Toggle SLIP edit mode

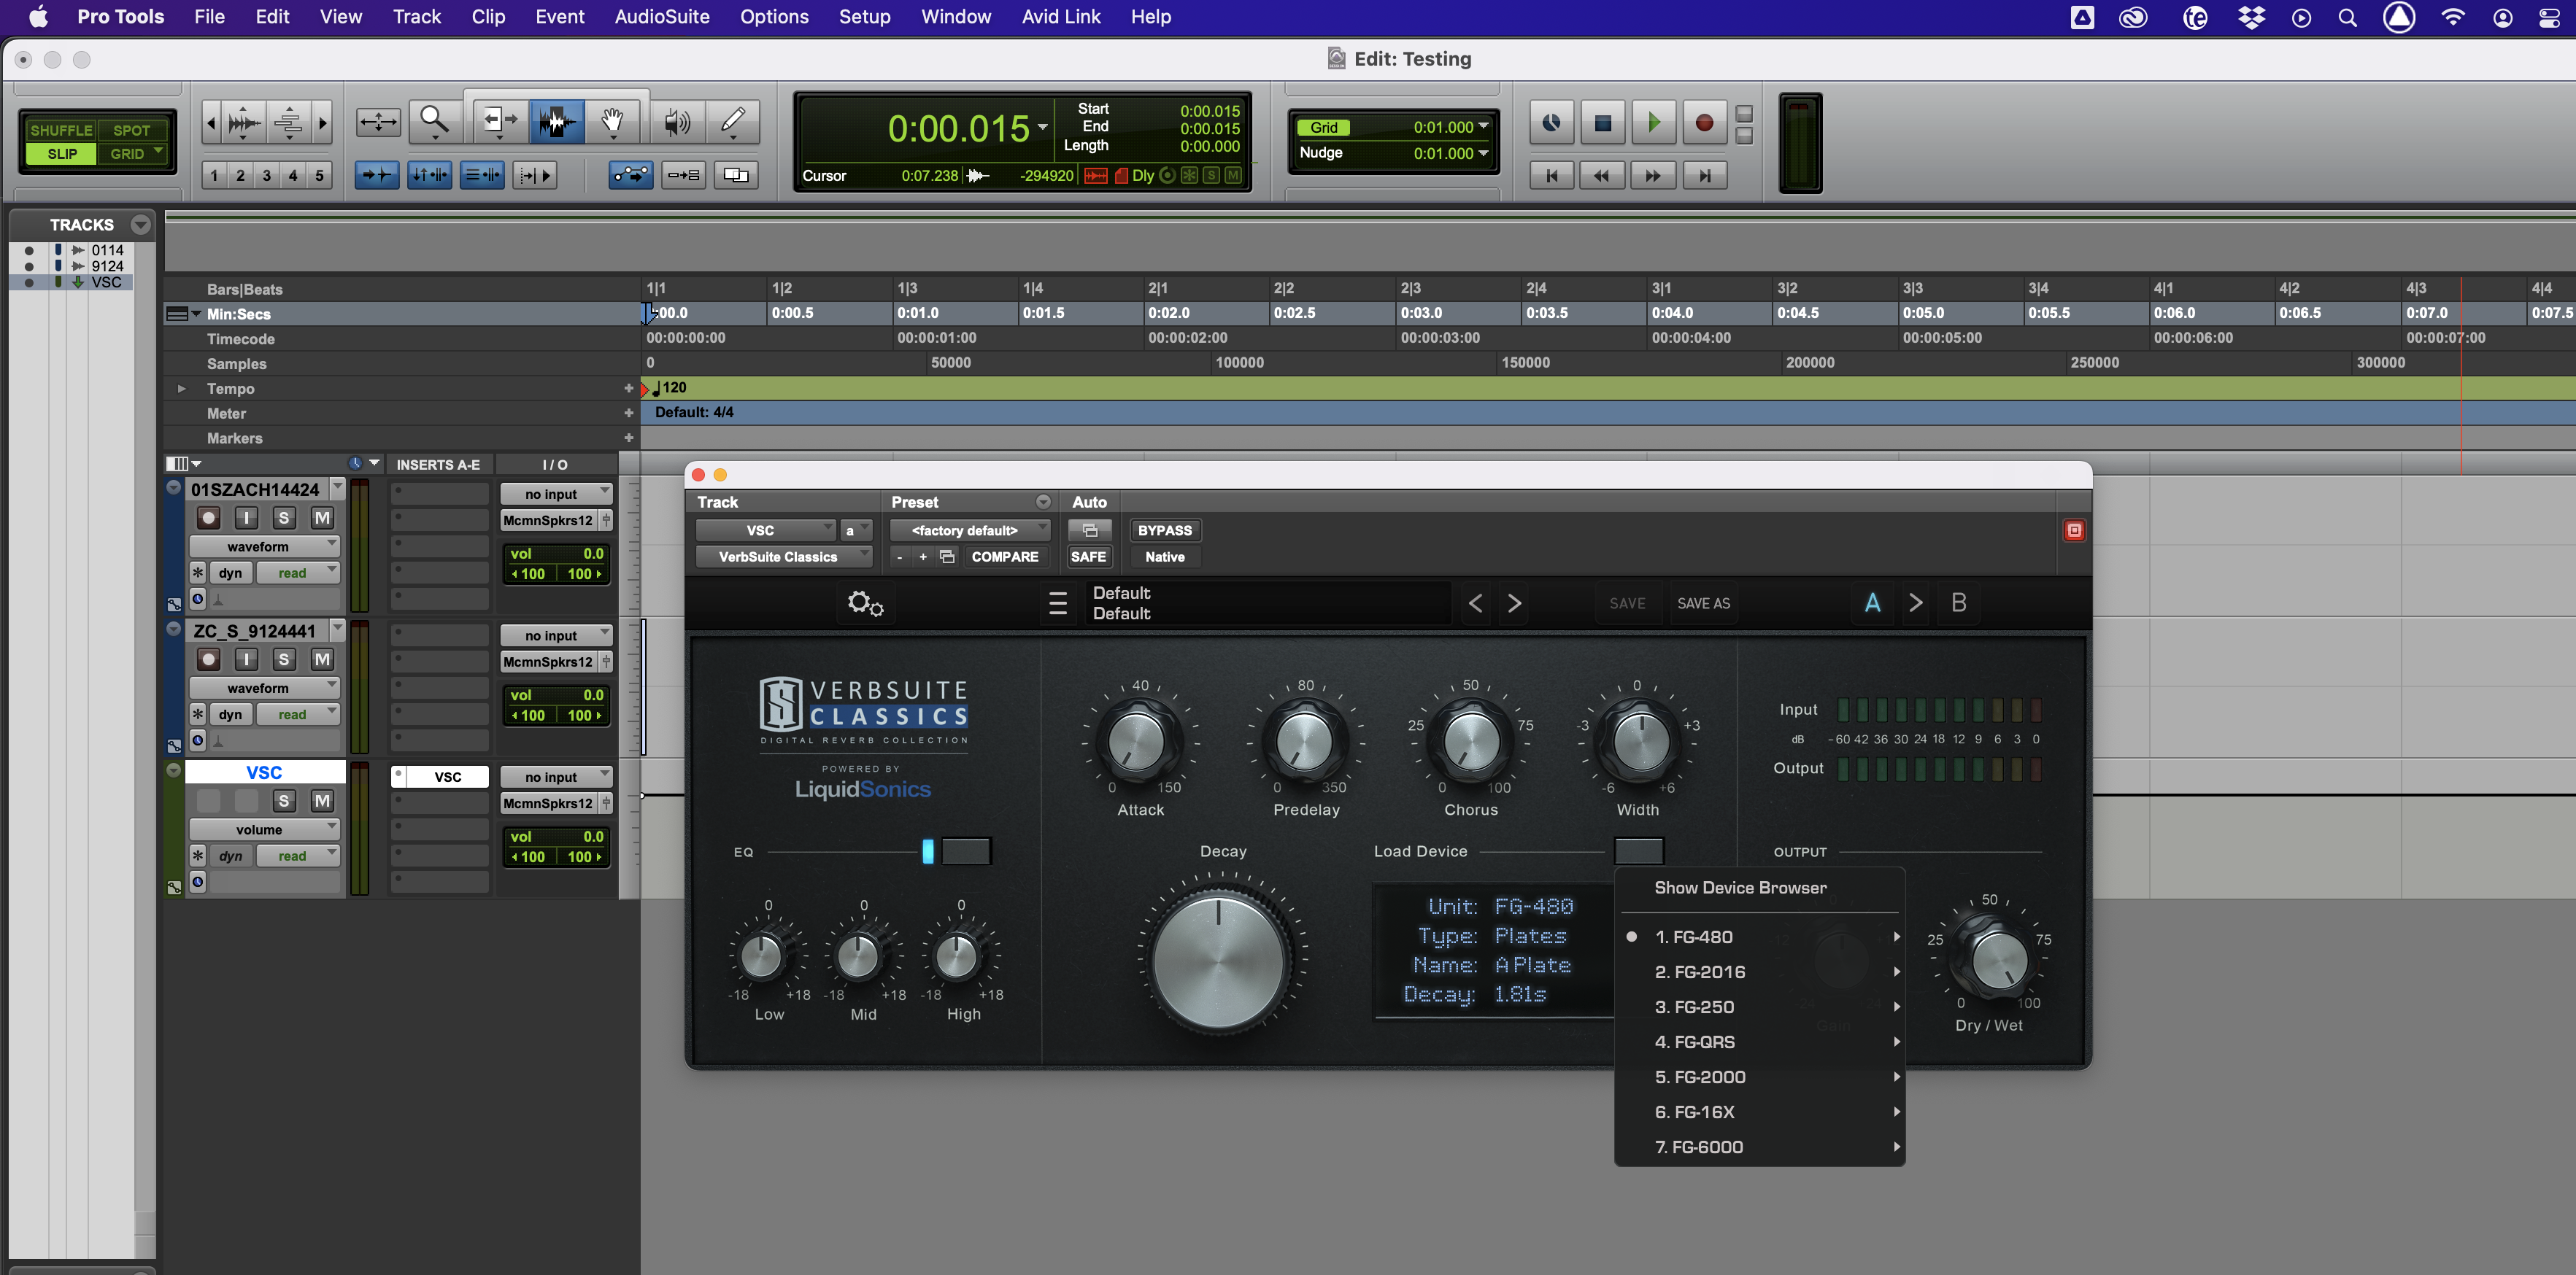(61, 154)
